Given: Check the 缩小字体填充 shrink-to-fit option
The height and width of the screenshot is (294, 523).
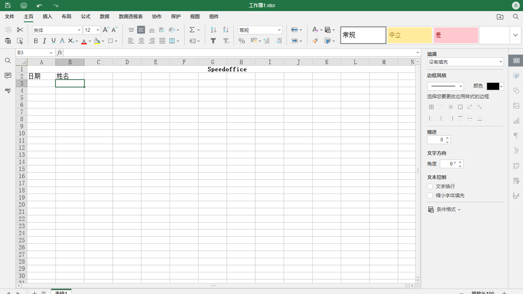Looking at the screenshot, I should (x=430, y=195).
